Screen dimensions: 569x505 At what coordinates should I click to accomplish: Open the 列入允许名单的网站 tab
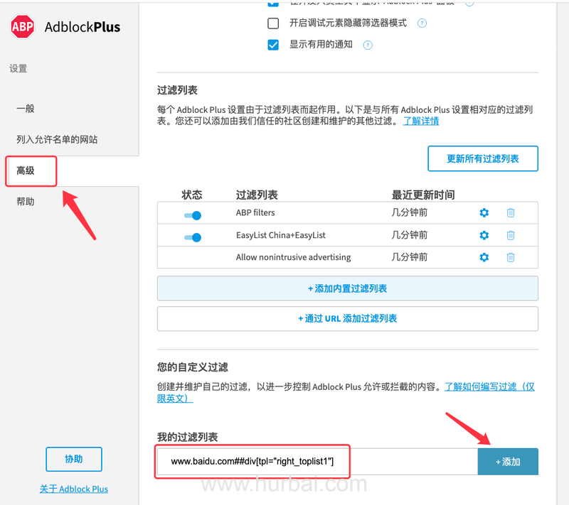pyautogui.click(x=57, y=139)
